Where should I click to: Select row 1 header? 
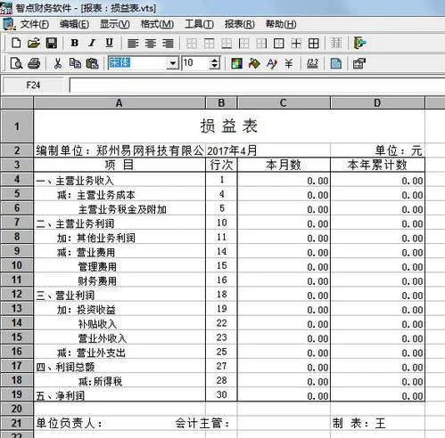click(x=17, y=126)
